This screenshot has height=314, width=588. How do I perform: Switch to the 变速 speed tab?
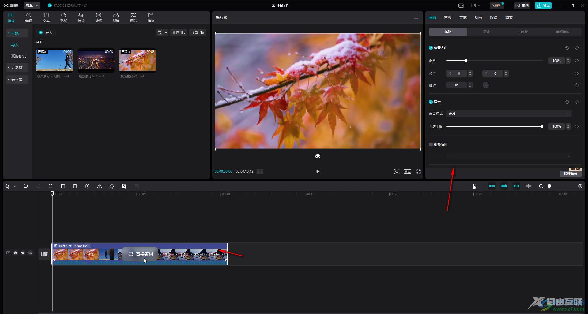pos(463,18)
